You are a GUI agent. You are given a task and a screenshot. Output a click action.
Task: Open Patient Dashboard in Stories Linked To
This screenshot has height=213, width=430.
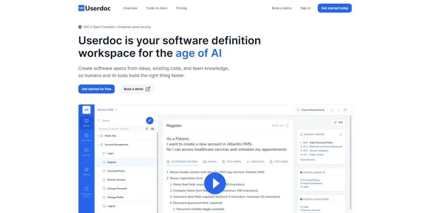tap(312, 183)
